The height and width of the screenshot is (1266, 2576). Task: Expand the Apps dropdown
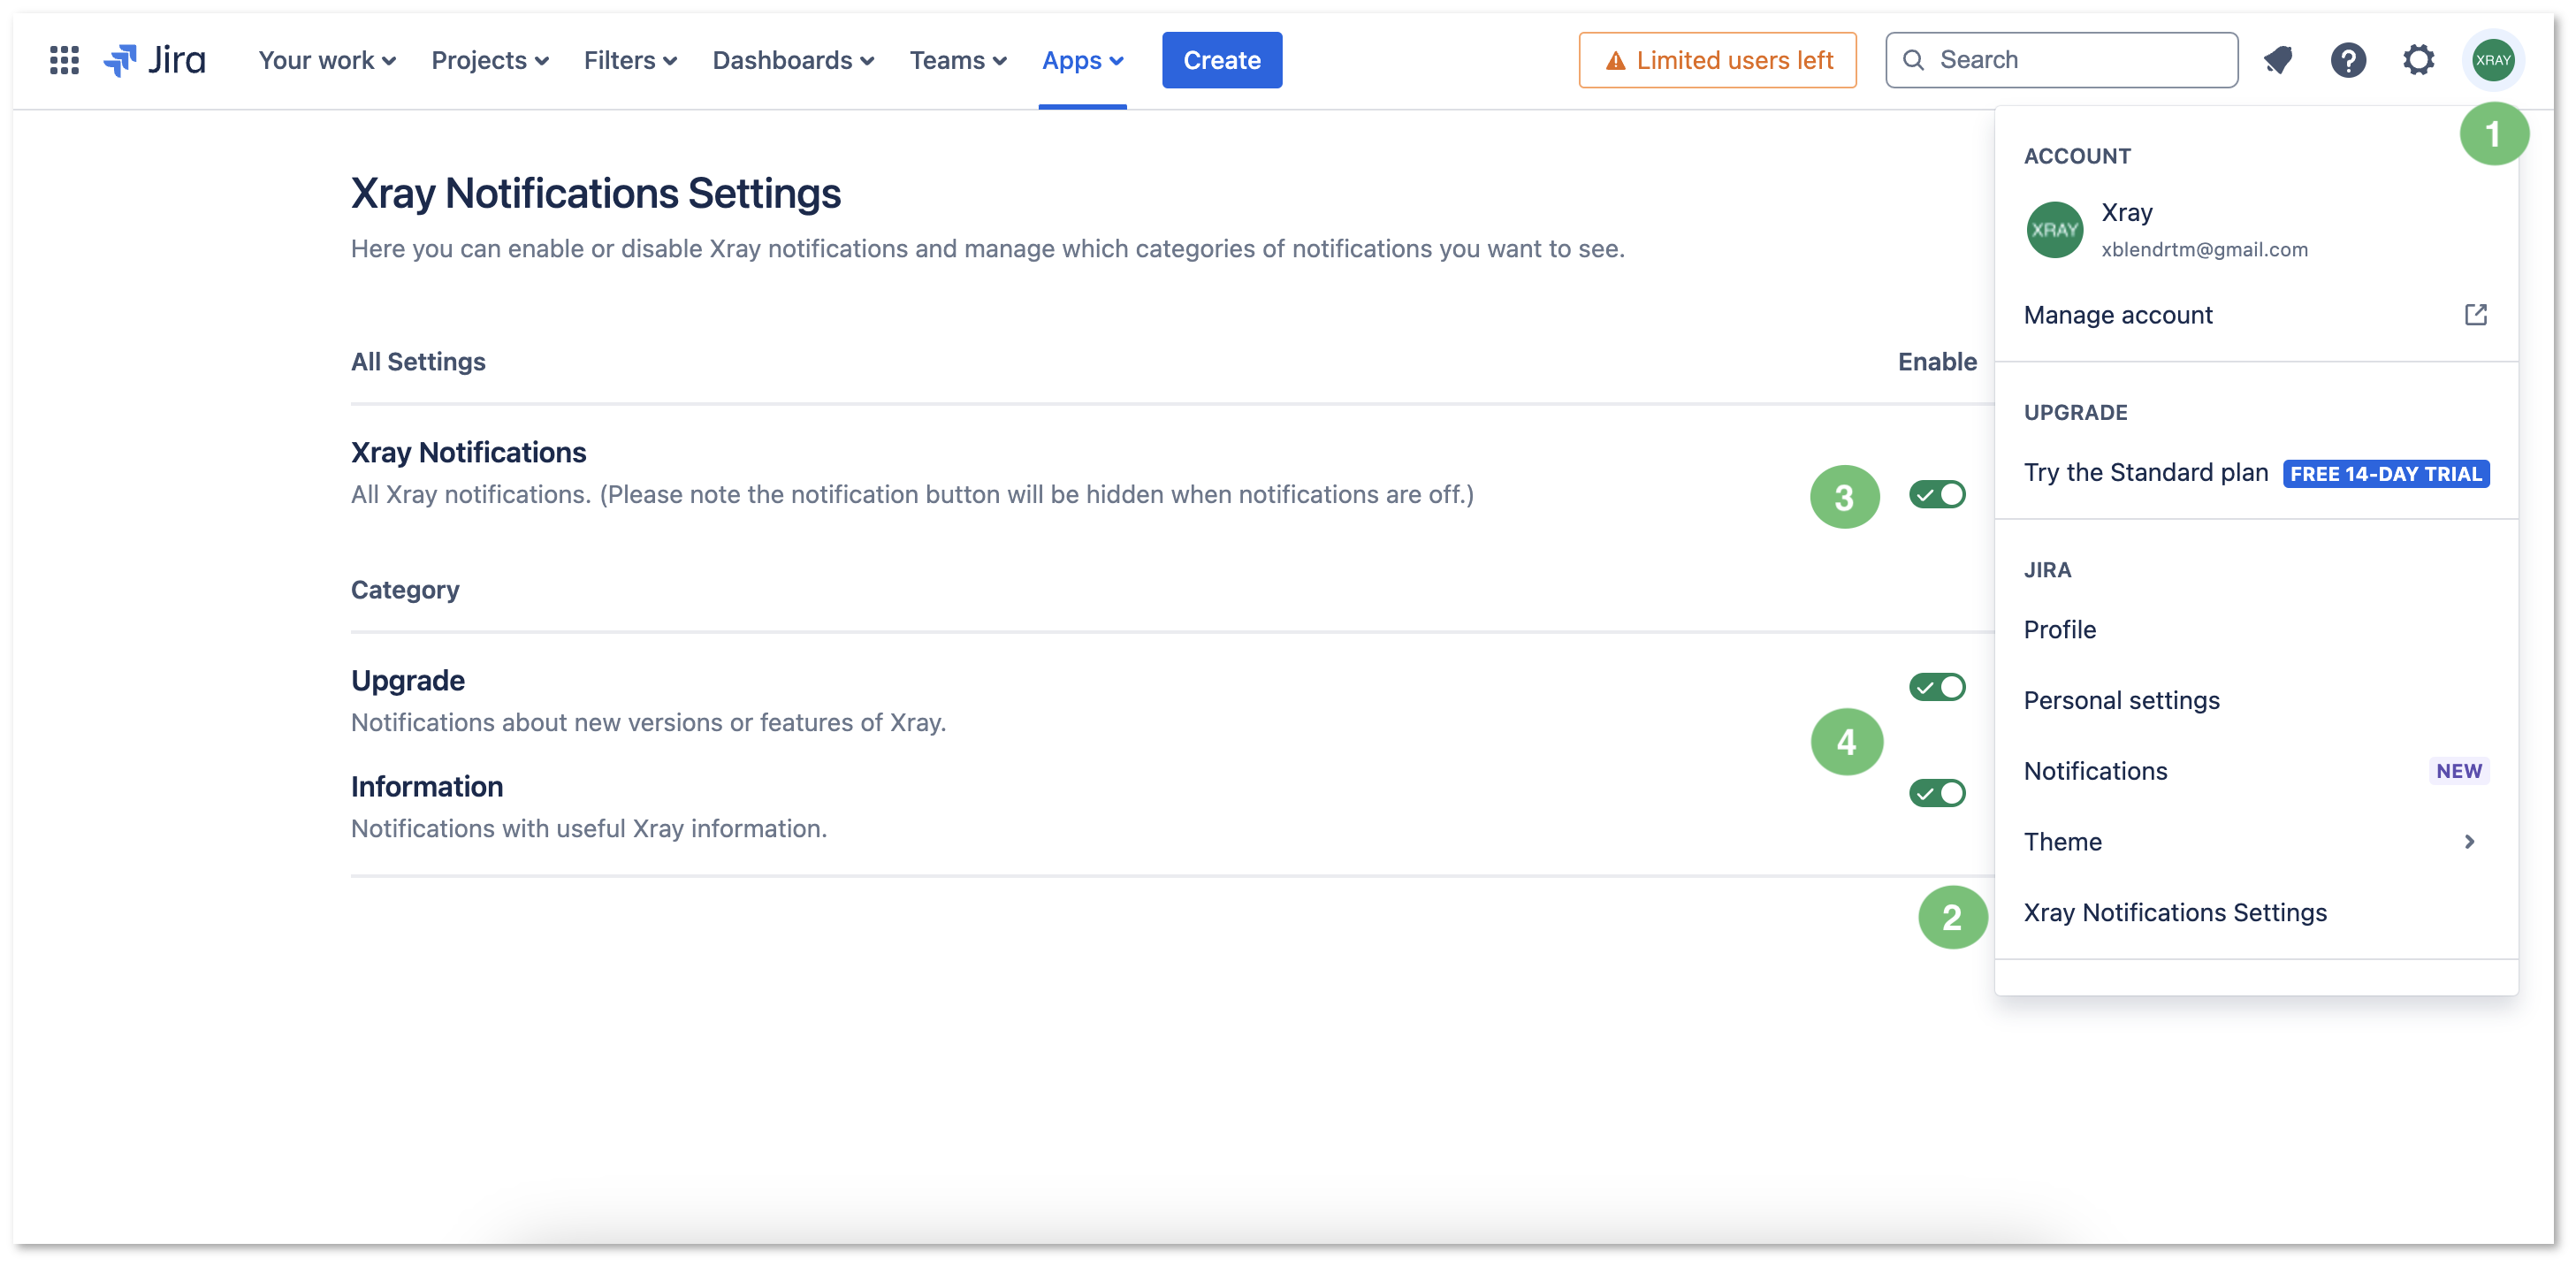pyautogui.click(x=1083, y=60)
